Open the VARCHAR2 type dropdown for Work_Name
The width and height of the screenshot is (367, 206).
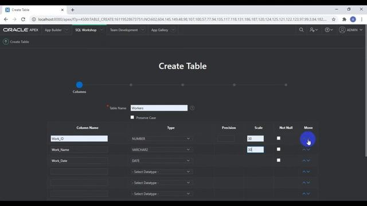click(161, 150)
